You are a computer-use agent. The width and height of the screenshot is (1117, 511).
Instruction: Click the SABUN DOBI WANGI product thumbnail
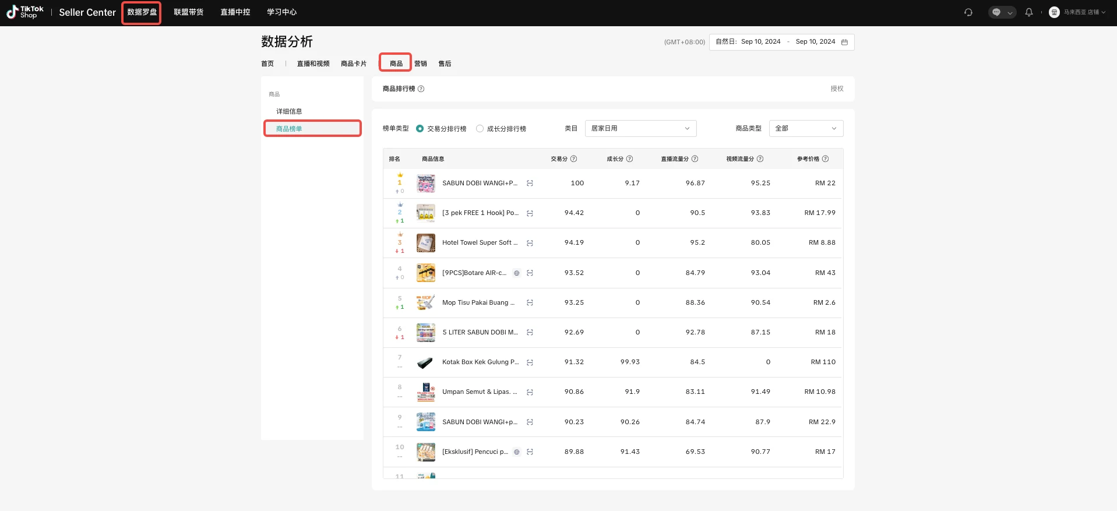[x=426, y=183]
